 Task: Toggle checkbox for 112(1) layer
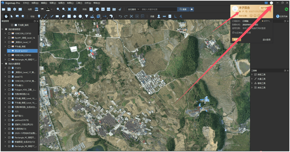point(9,68)
